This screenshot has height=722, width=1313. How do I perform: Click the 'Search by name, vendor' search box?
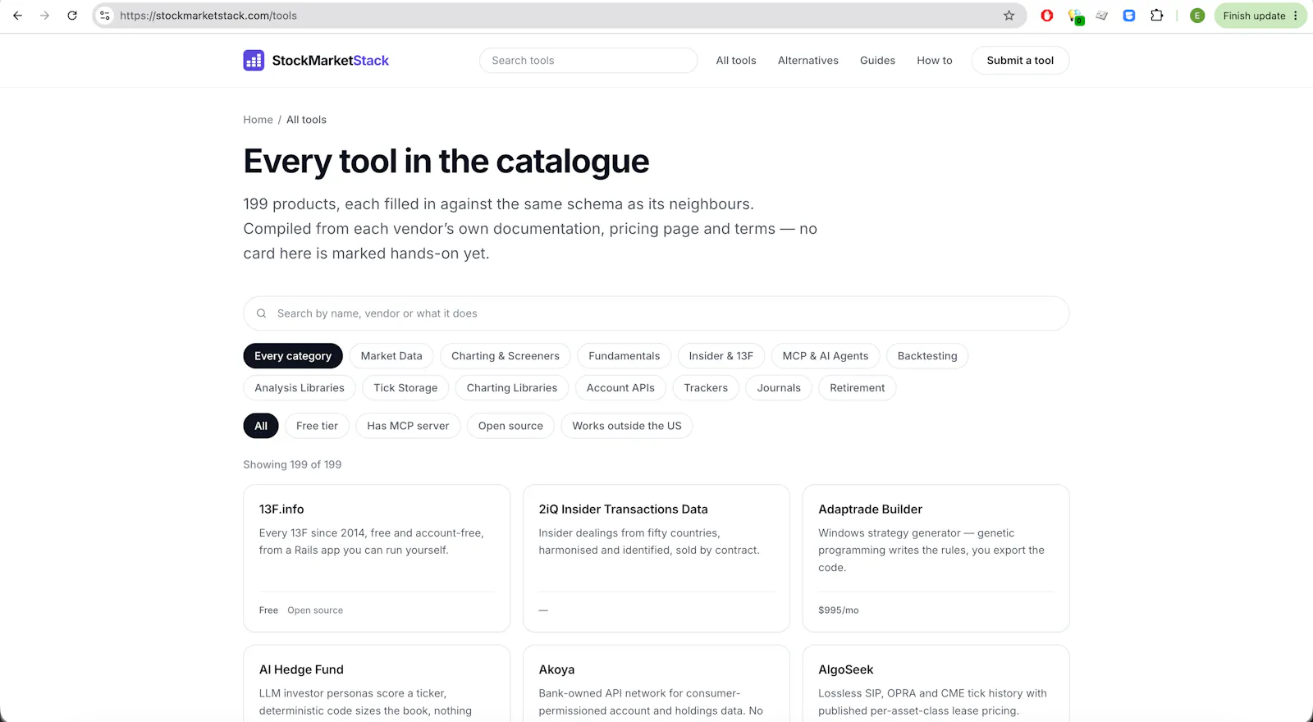coord(656,313)
